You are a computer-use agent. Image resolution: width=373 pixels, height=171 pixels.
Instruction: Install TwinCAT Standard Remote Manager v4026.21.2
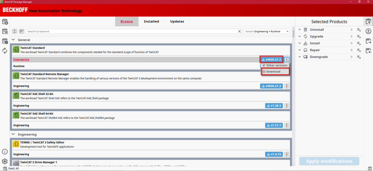271,86
